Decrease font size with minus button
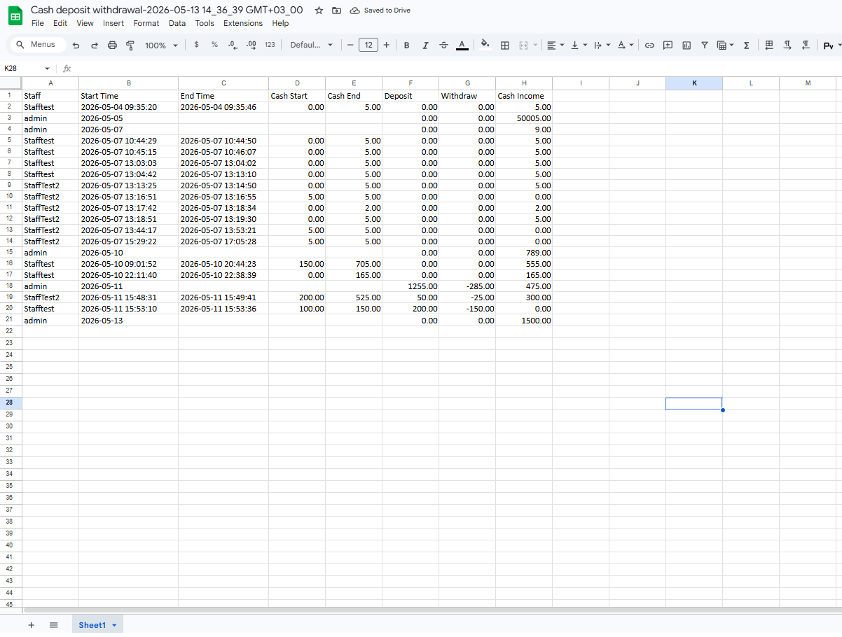The width and height of the screenshot is (842, 637). pos(350,45)
